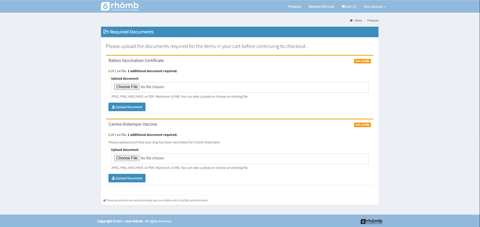Image resolution: width=480 pixels, height=227 pixels.
Task: Open the Products menu item
Action: (x=294, y=7)
